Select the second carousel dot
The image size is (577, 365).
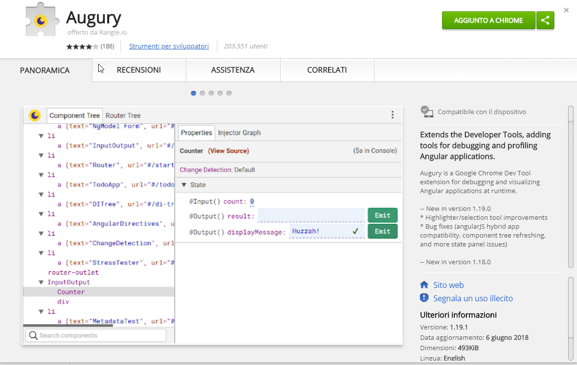pos(202,93)
